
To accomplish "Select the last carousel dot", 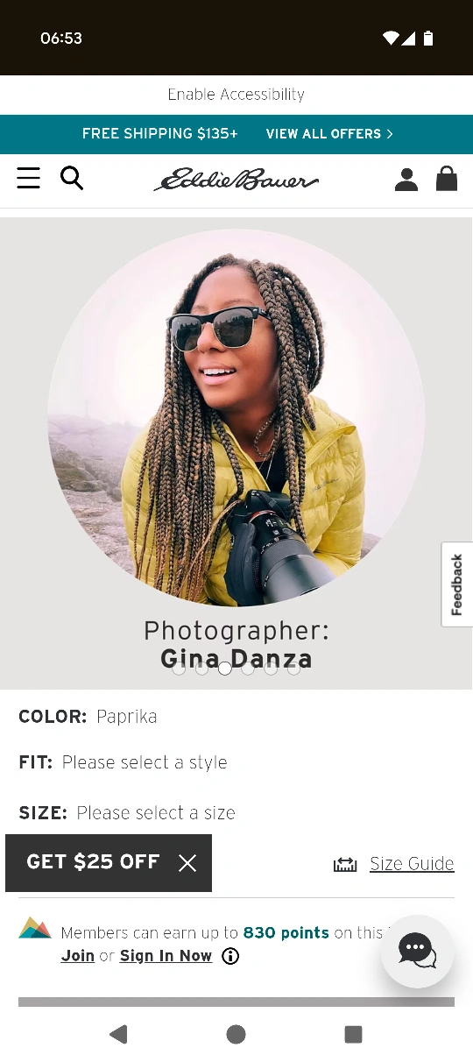I will pos(293,669).
